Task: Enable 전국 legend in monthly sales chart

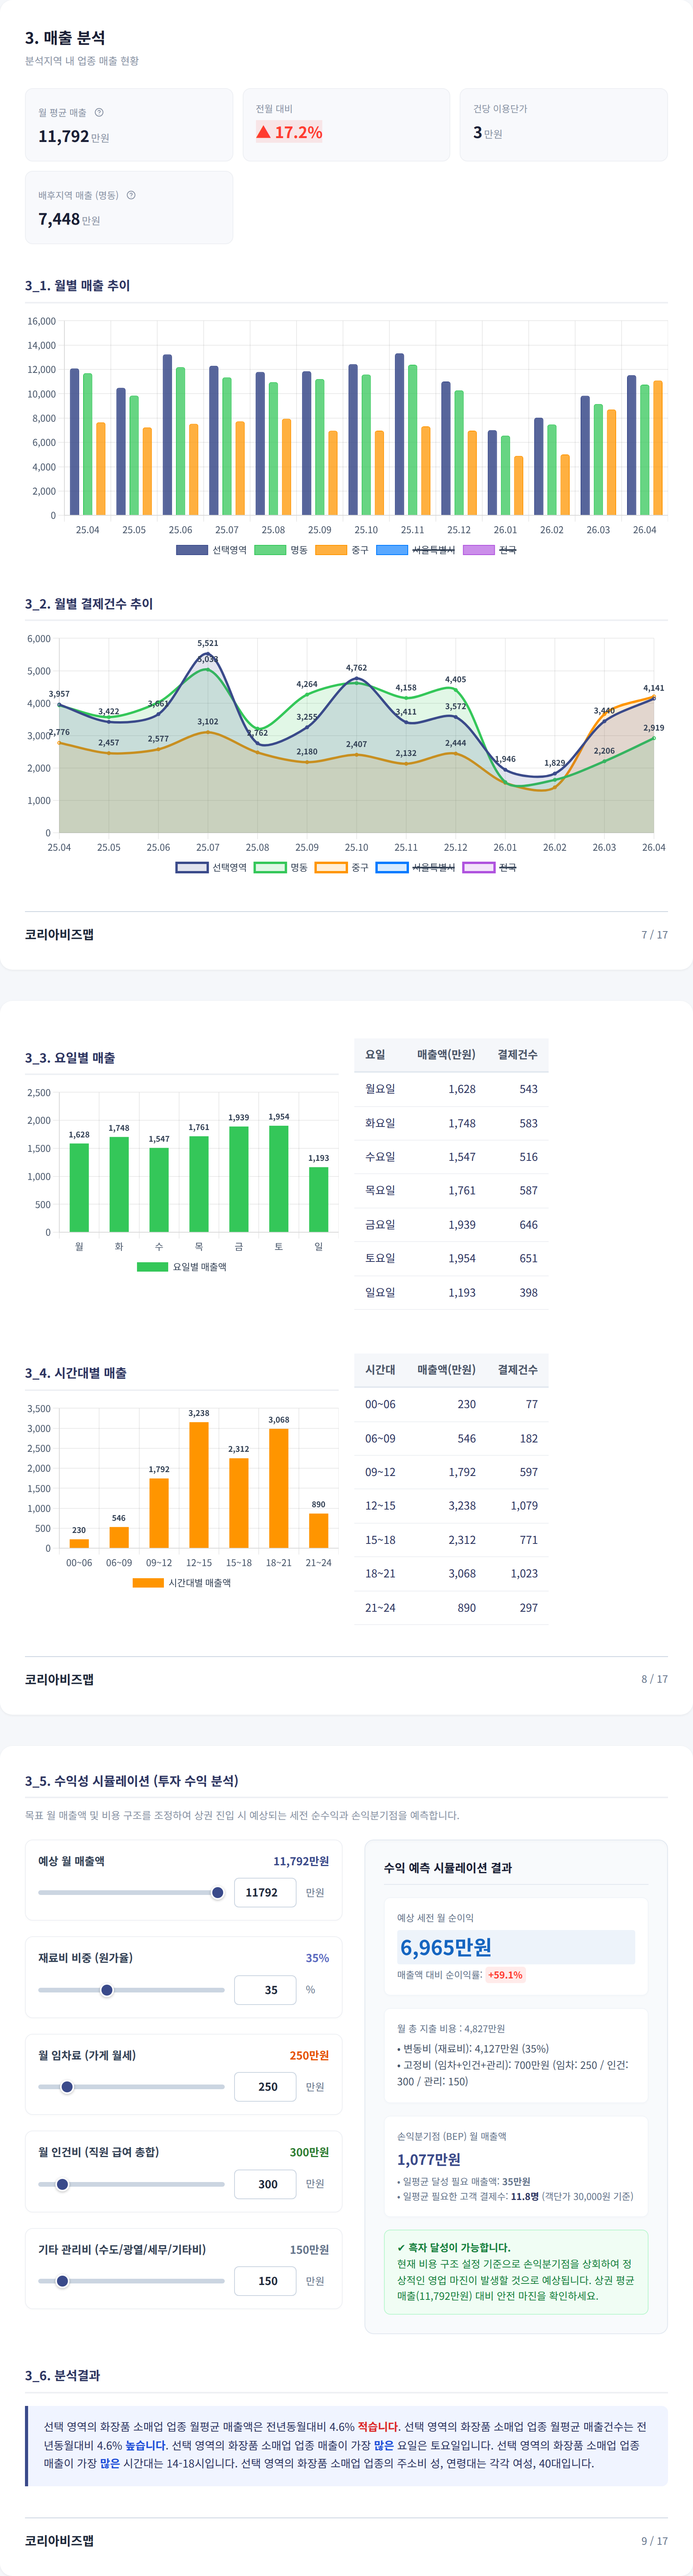Action: point(490,550)
